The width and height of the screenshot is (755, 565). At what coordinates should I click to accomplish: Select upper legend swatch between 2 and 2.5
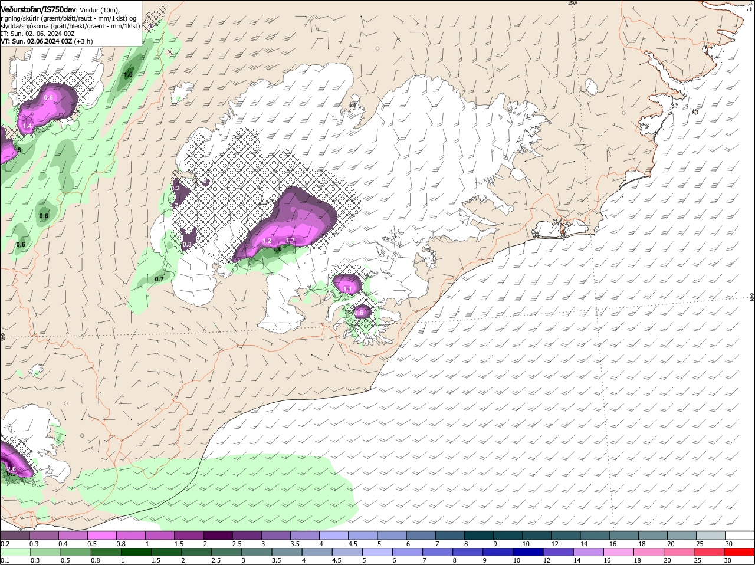pyautogui.click(x=218, y=536)
